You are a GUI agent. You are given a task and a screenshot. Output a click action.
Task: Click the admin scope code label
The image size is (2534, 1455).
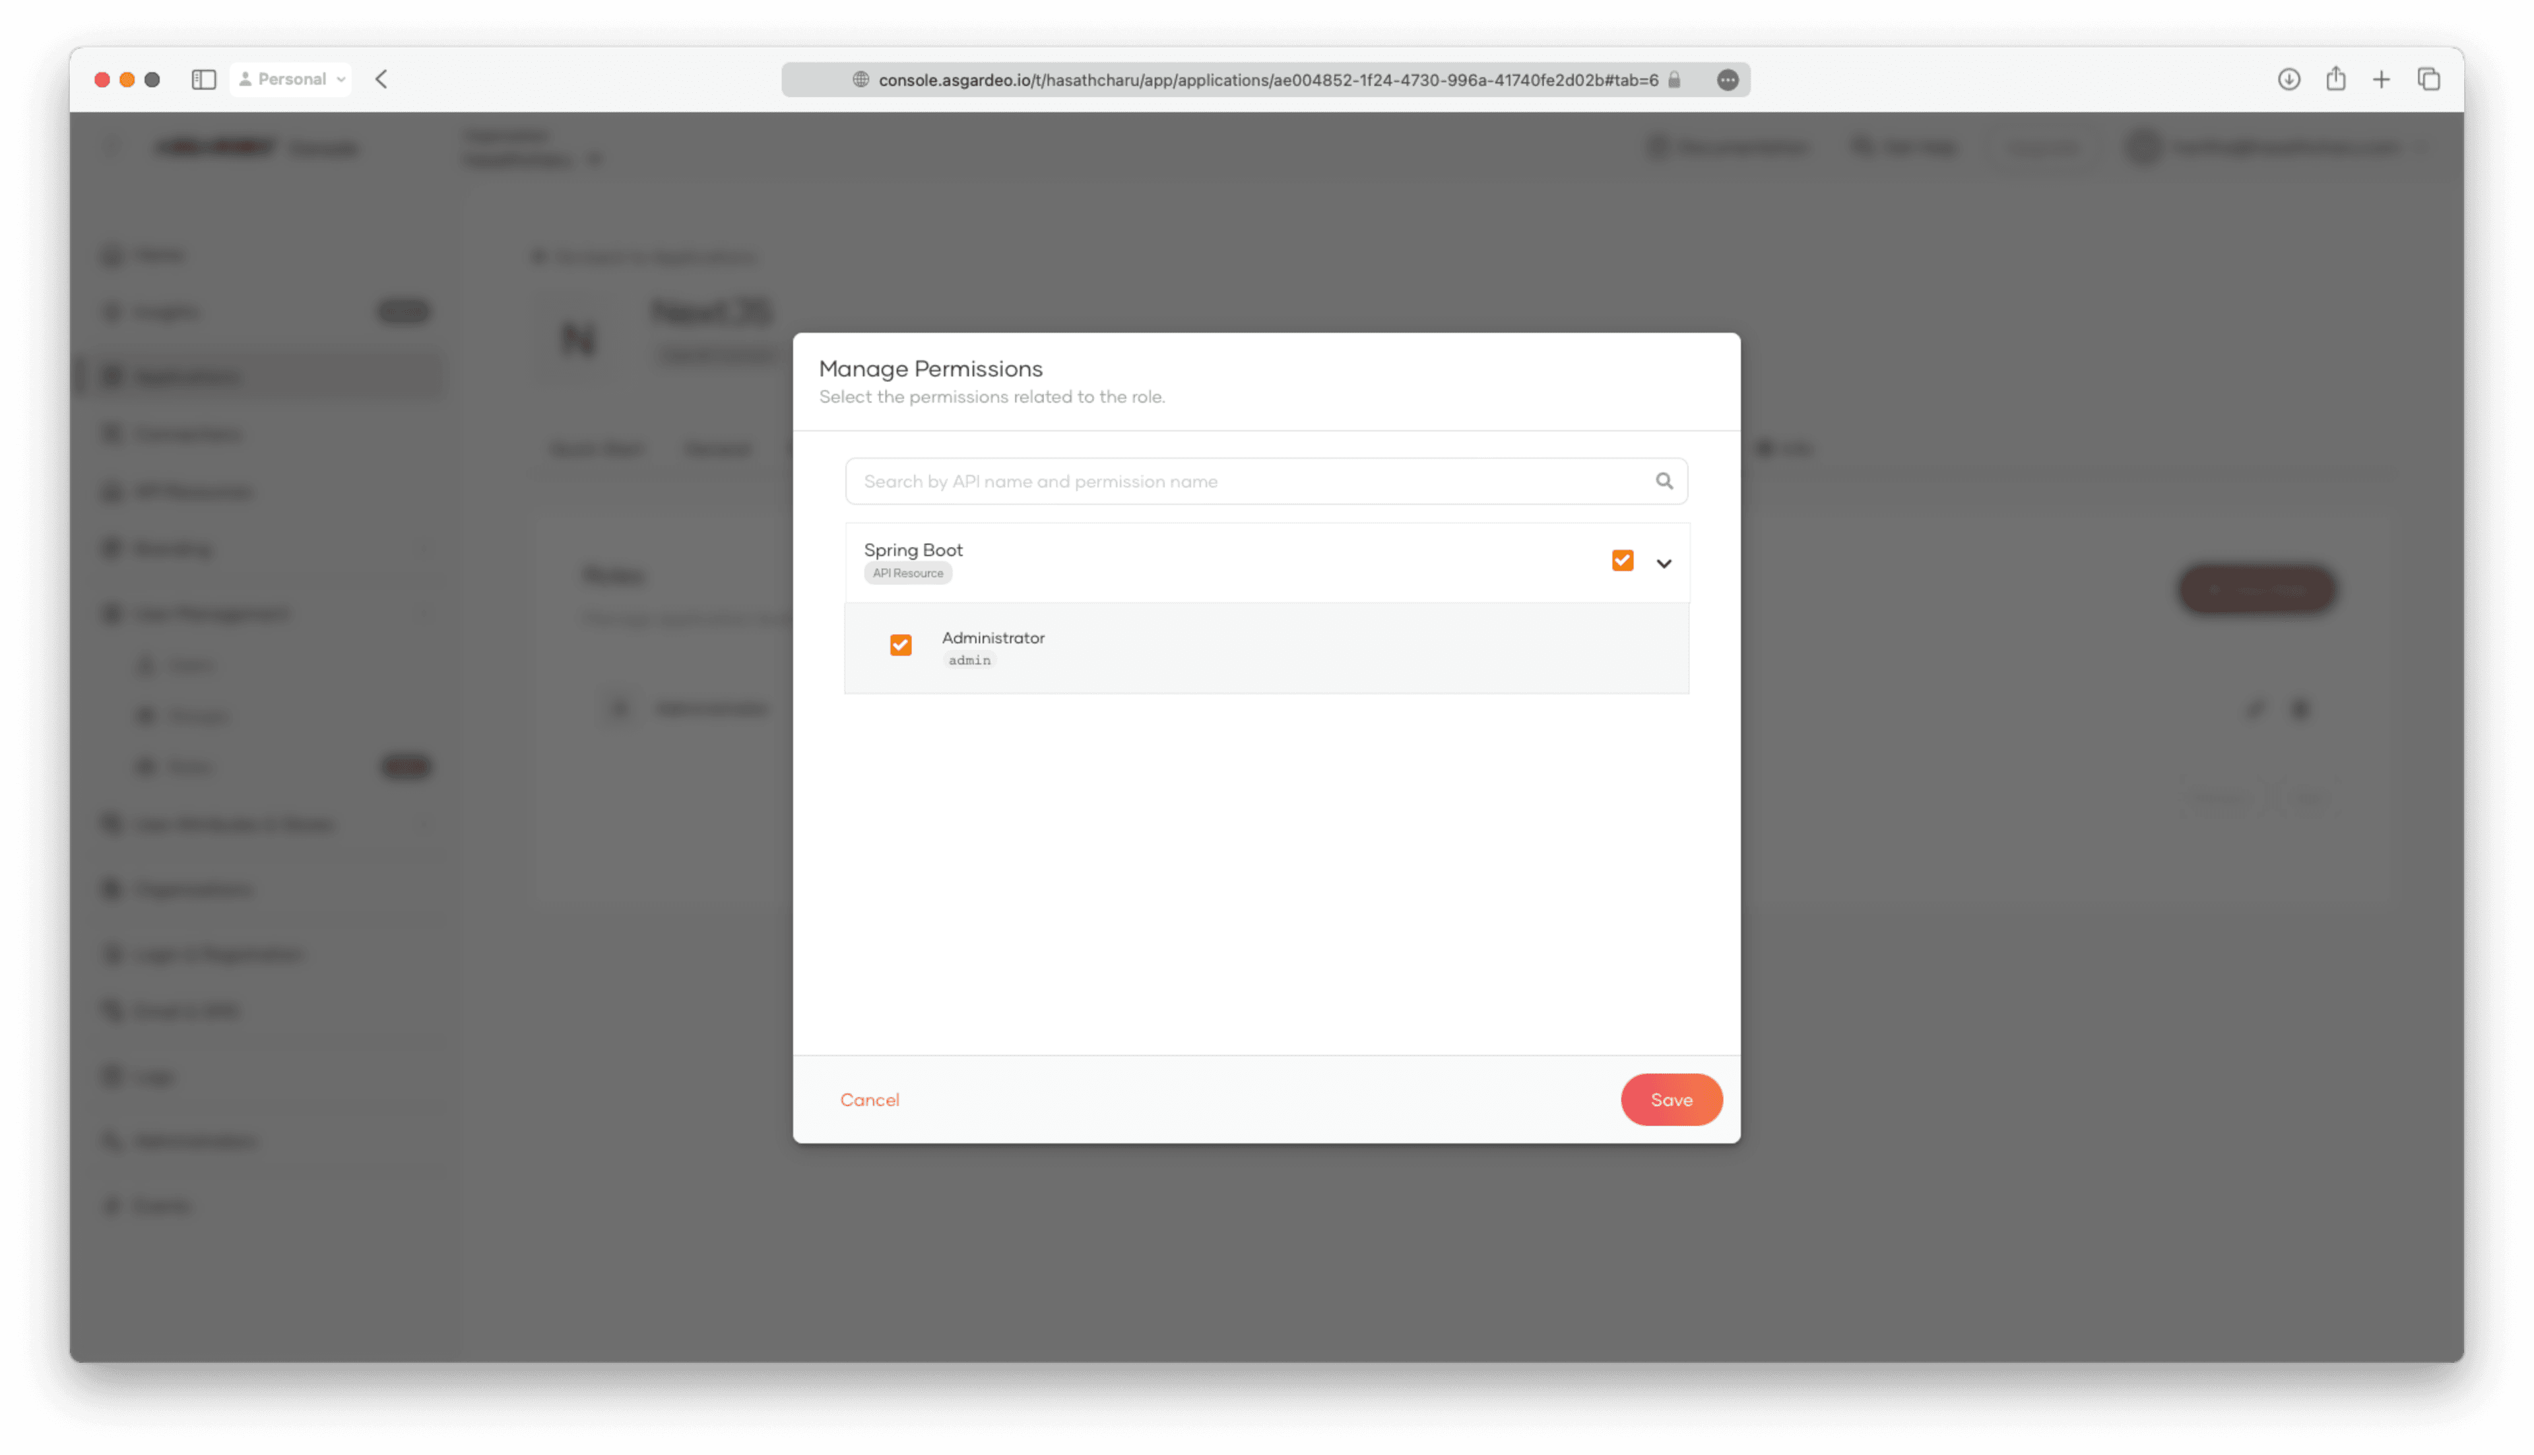(969, 661)
